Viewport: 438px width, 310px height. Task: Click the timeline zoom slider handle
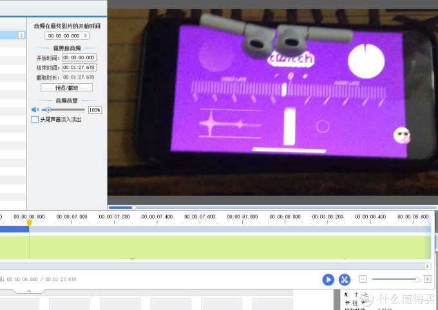point(417,279)
